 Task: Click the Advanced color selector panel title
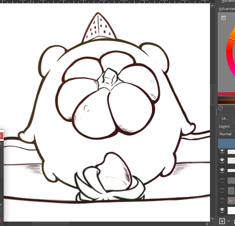227,9
